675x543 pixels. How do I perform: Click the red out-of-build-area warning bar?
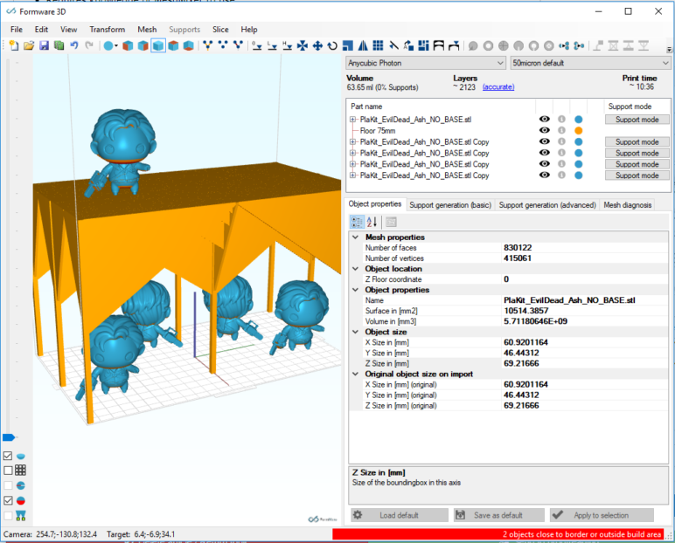498,534
